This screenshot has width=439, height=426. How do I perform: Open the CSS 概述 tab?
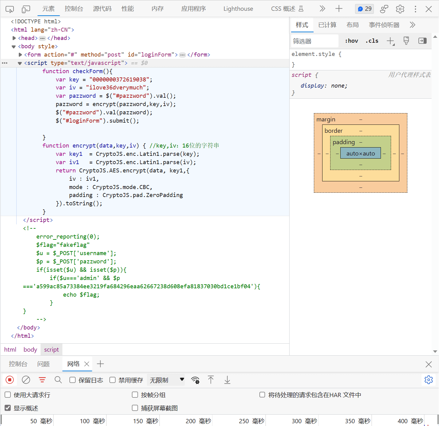point(287,9)
